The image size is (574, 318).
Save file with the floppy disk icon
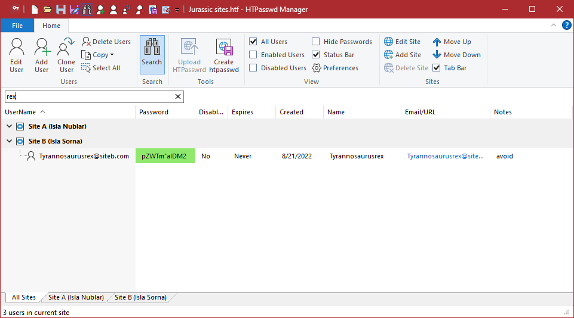pos(61,10)
